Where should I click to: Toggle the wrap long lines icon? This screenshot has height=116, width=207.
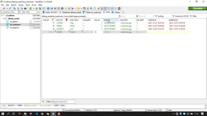coord(109,8)
